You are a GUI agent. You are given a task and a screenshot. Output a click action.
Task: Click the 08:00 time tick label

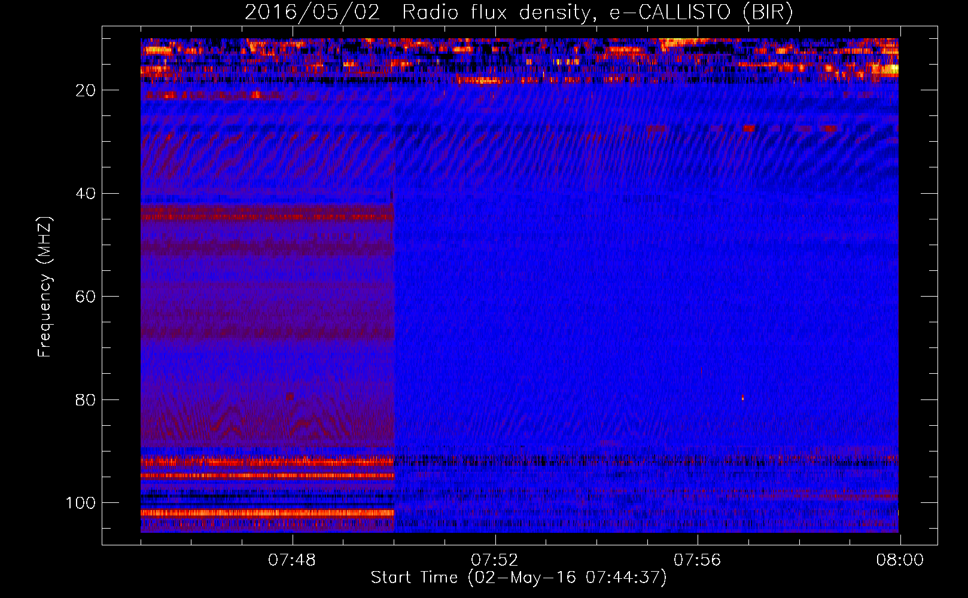tap(900, 560)
